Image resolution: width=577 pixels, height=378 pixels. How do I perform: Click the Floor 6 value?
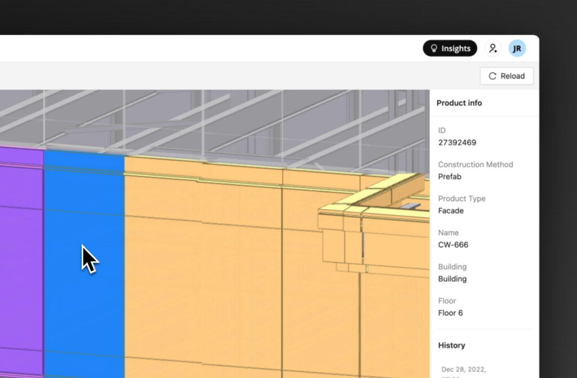[450, 313]
